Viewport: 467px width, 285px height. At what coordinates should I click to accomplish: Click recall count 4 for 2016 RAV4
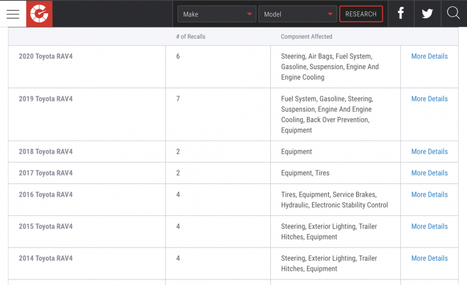click(178, 195)
